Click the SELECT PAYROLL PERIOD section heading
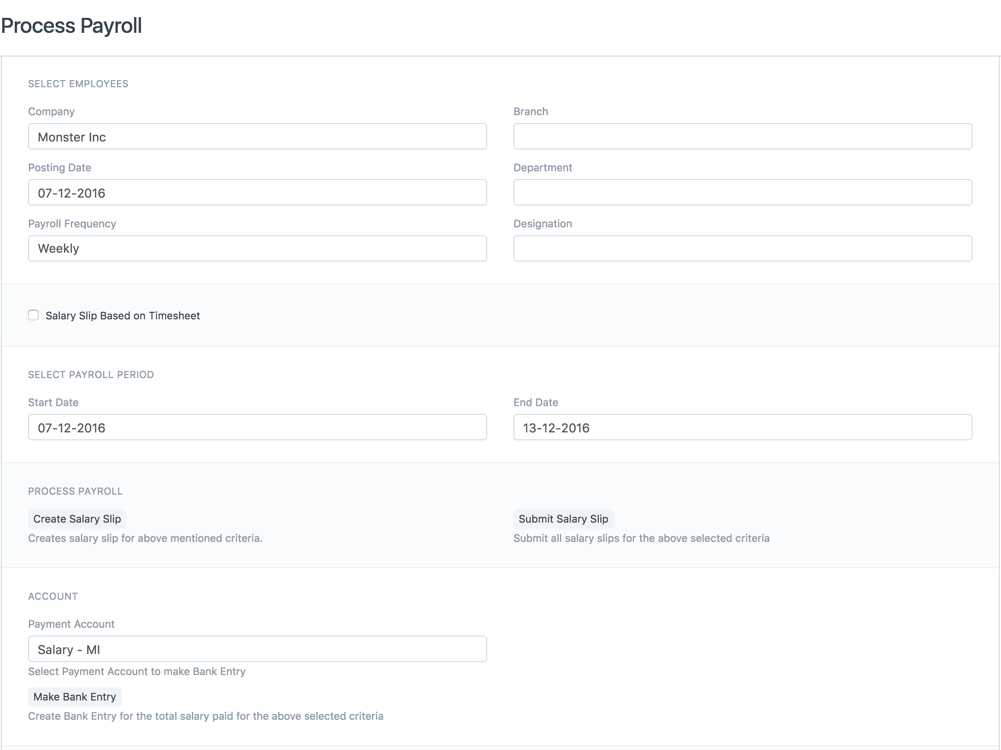The image size is (1001, 750). (91, 375)
